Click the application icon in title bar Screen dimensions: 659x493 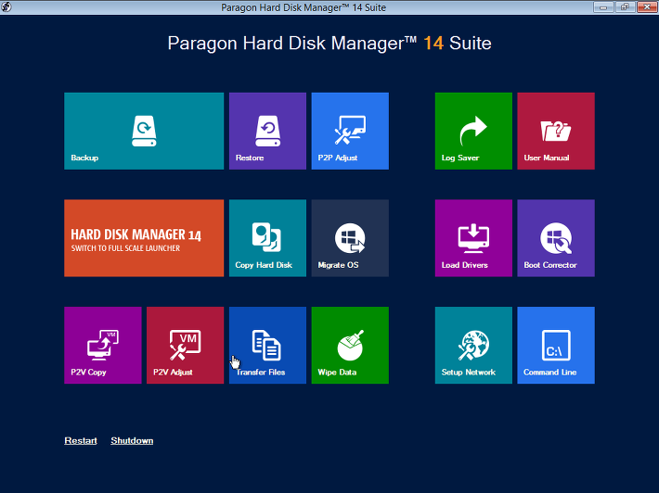click(6, 6)
